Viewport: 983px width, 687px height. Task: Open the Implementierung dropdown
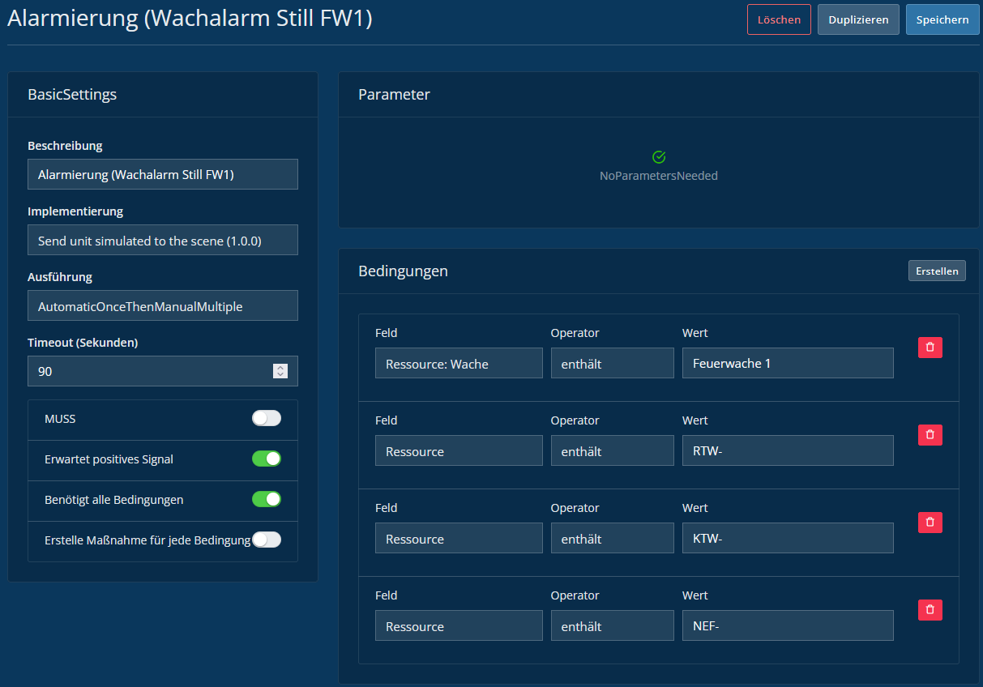(163, 241)
